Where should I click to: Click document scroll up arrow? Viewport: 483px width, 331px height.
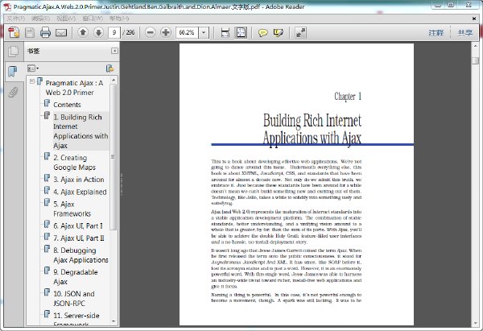tap(475, 46)
